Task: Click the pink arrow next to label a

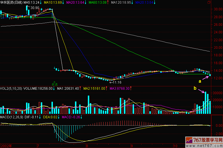Action: (205, 77)
